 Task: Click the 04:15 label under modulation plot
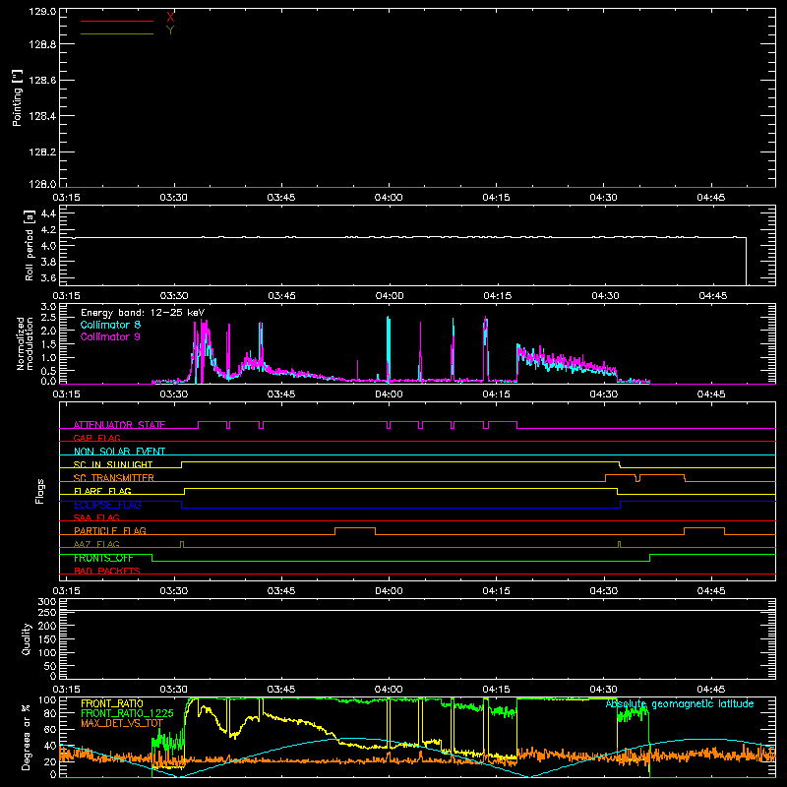(497, 394)
